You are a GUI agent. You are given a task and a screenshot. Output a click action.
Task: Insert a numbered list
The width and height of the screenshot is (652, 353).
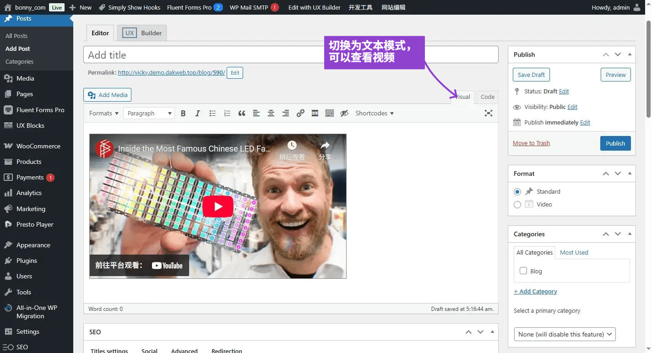click(x=227, y=114)
